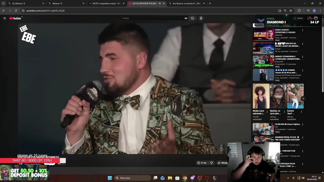
Task: Open options for DARIUSZ SZPAKOWSKI video
Action: click(x=302, y=57)
